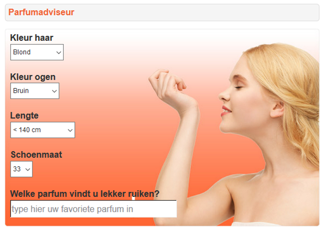This screenshot has width=326, height=230.
Task: Click the Welke parfum vindt u lekker ruiken label
Action: tap(85, 193)
